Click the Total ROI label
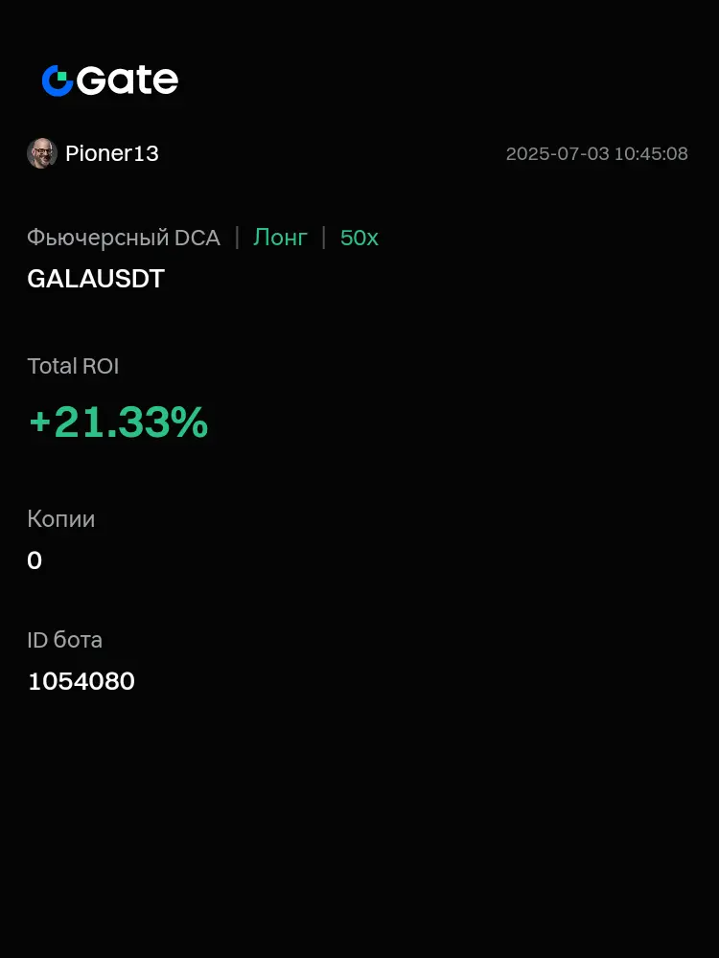Viewport: 719px width, 958px height. tap(74, 367)
